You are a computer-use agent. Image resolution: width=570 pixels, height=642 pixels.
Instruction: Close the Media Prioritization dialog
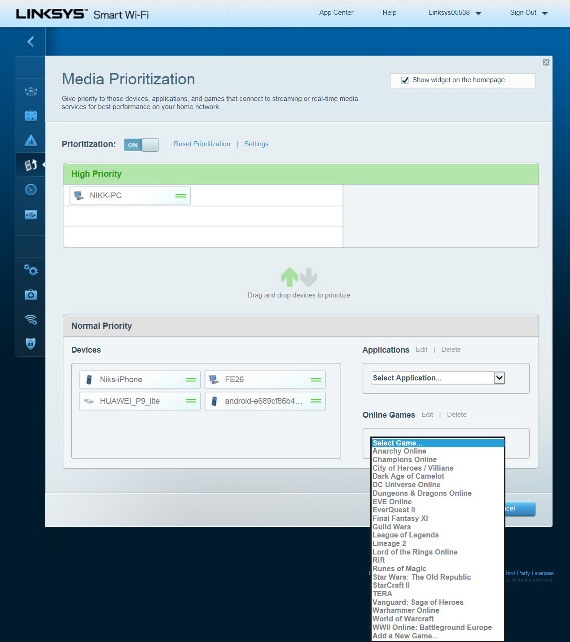pos(546,62)
